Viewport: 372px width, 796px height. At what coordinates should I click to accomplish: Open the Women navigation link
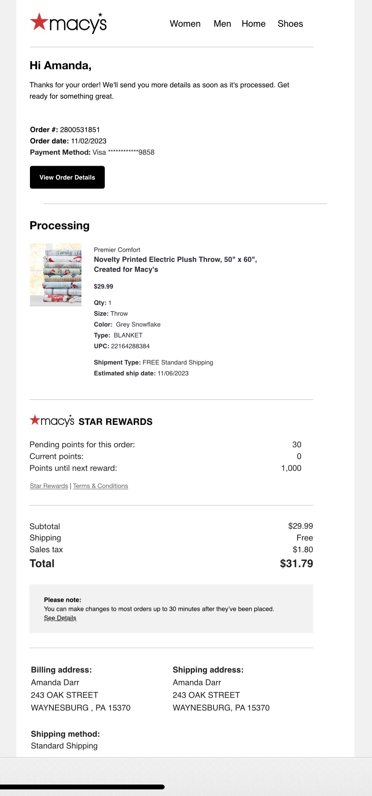click(185, 24)
